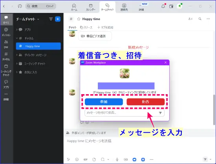Screen dimensions: 216x164
Task: Click the 参加 button
Action: point(104,102)
